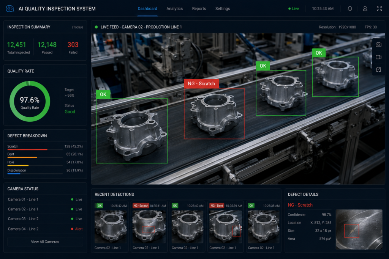The width and height of the screenshot is (389, 259).
Task: Switch to the Dashboard tab
Action: click(x=147, y=8)
